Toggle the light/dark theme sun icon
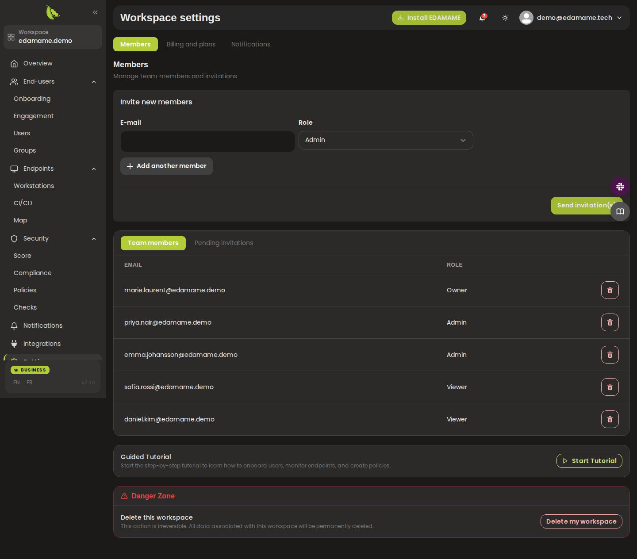The width and height of the screenshot is (637, 559). (505, 18)
